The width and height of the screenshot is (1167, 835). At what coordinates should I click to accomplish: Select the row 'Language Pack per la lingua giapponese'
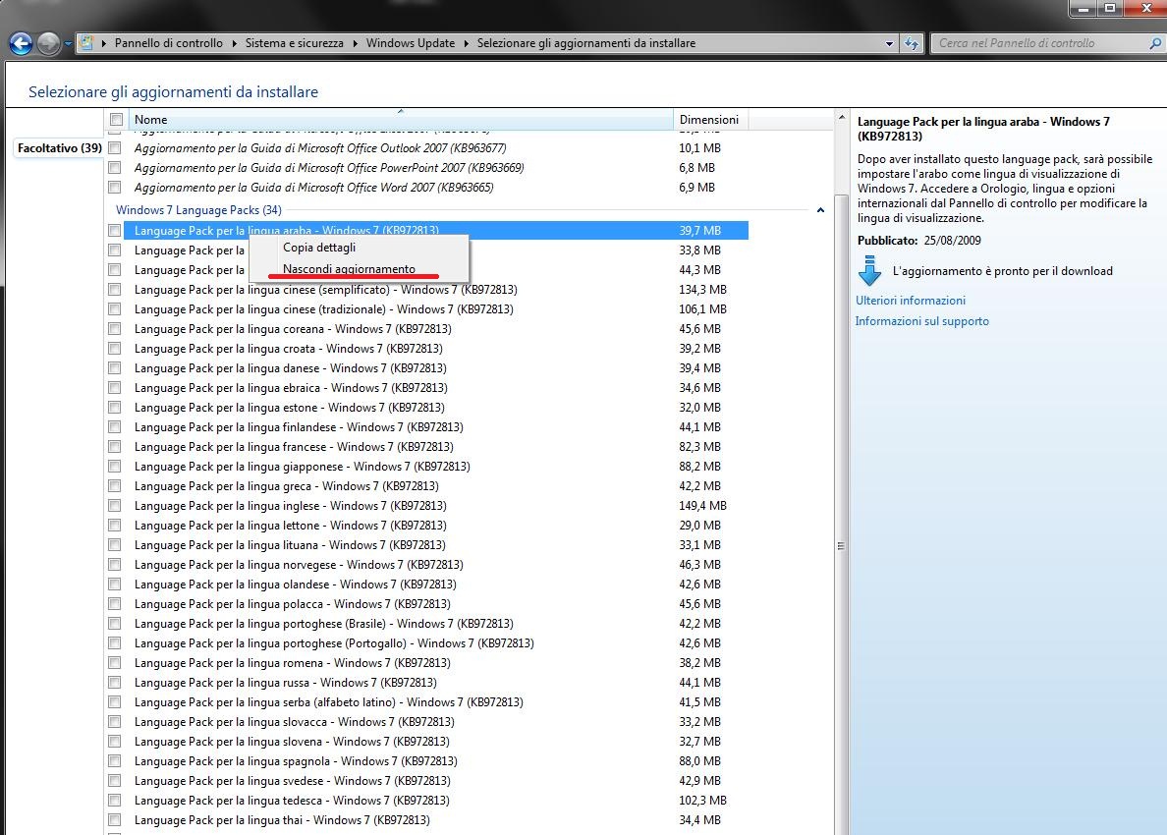click(x=435, y=467)
